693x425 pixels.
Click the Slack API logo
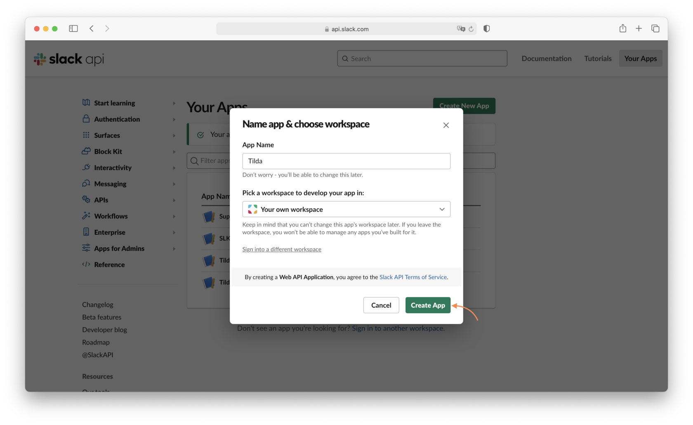[x=68, y=59]
